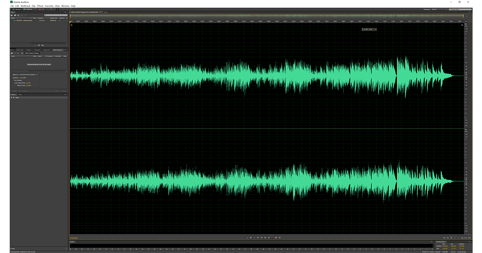Click the last zoom icon below the waveform

470,238
